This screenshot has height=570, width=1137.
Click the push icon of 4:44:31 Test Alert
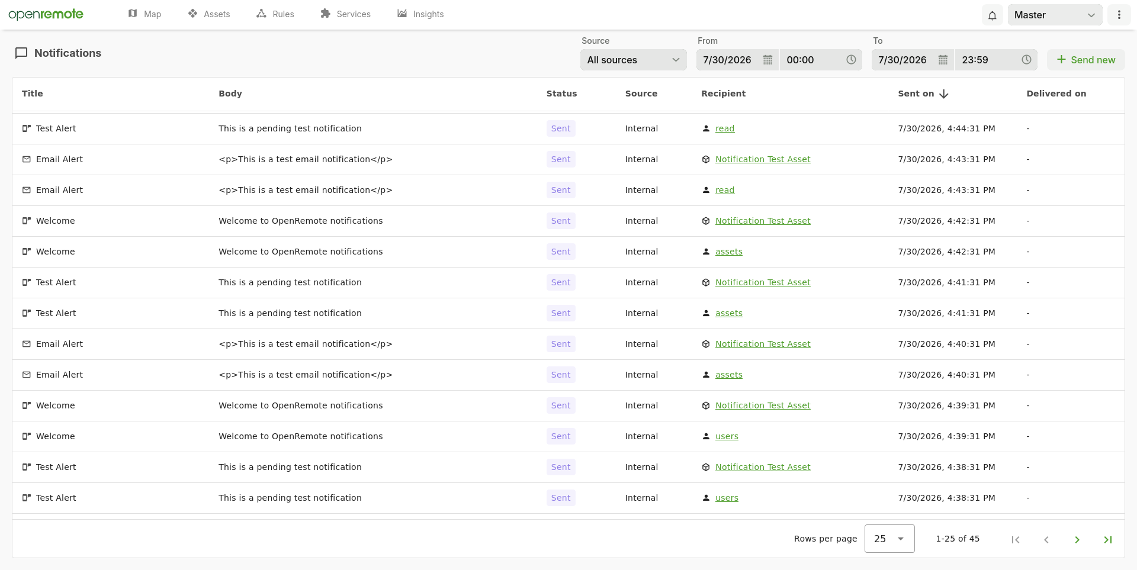pyautogui.click(x=27, y=128)
